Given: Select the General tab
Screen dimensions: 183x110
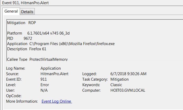Looking at the screenshot, I should (x=11, y=11).
